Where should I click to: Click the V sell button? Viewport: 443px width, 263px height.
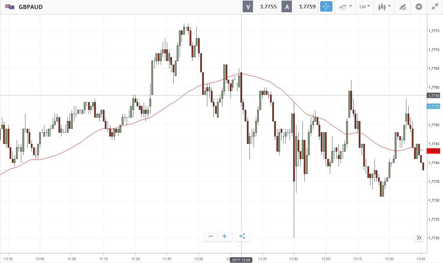[248, 6]
